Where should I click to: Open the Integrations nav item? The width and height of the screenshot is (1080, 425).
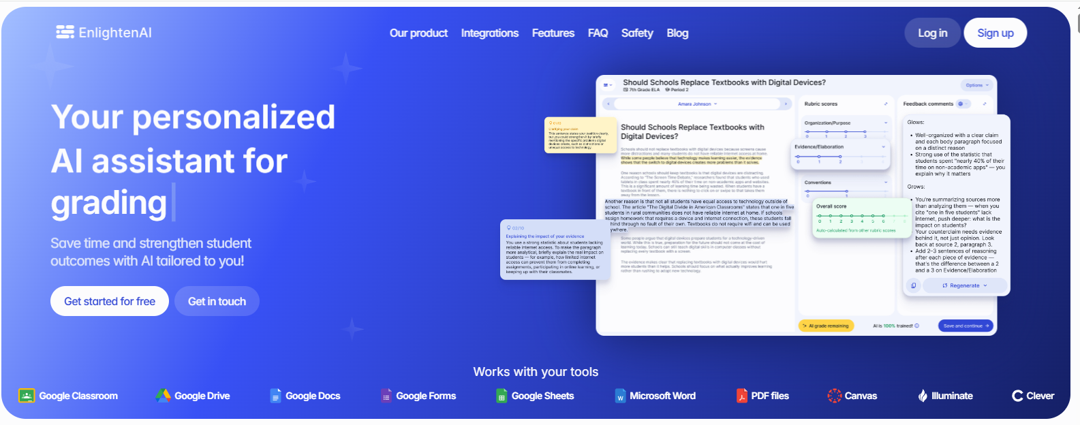489,33
